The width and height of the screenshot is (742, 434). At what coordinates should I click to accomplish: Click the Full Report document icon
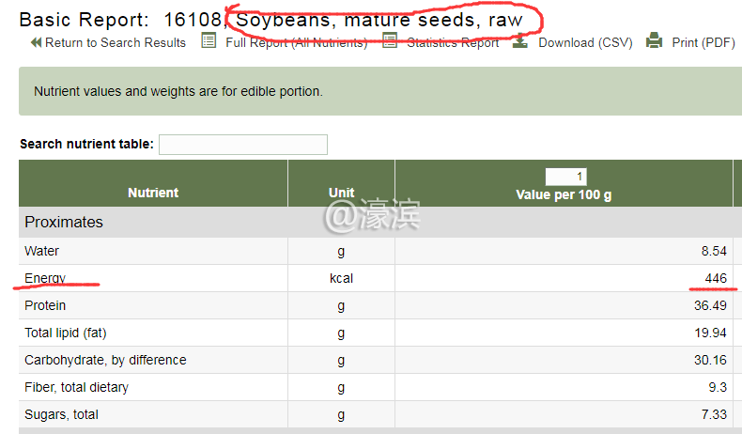(209, 40)
